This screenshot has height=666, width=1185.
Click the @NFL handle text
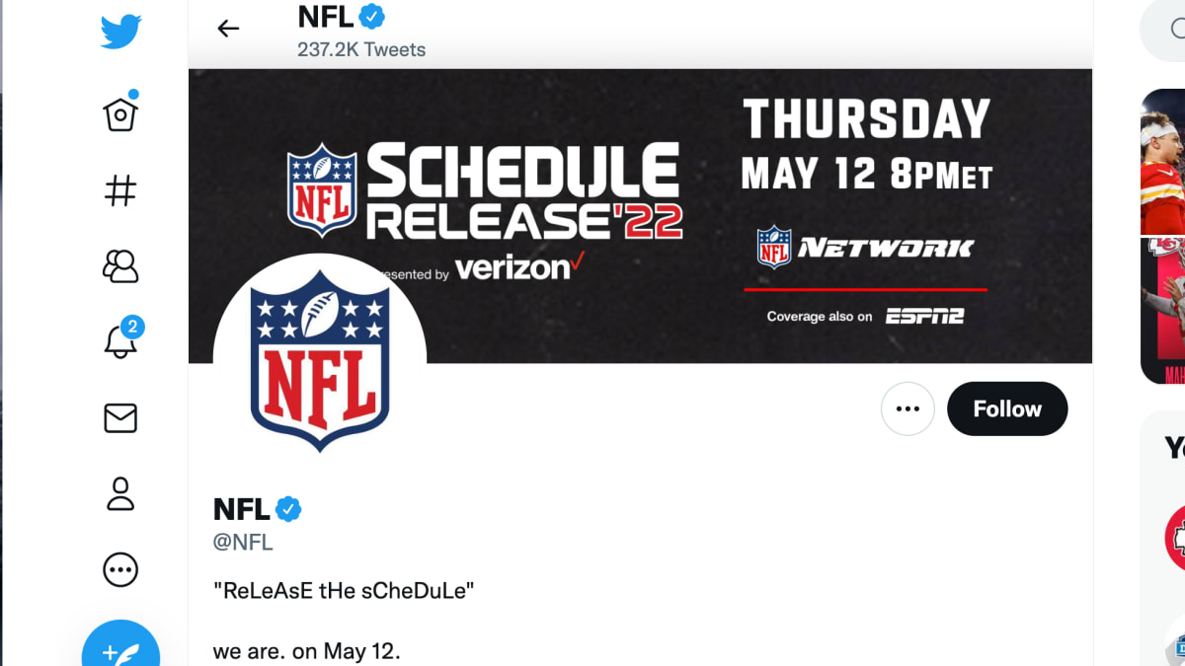pyautogui.click(x=243, y=542)
